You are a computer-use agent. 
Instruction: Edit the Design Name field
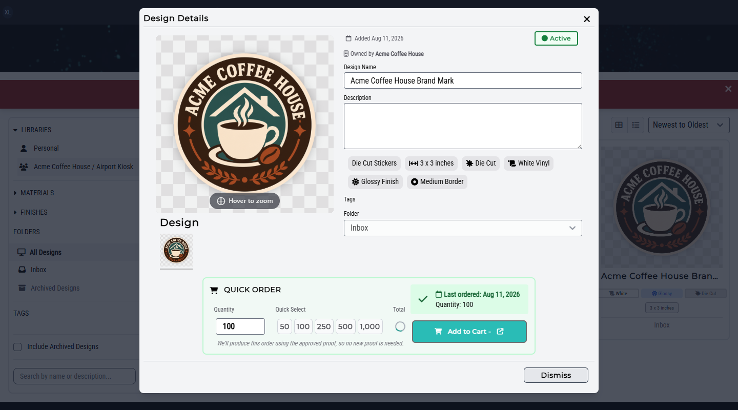463,80
